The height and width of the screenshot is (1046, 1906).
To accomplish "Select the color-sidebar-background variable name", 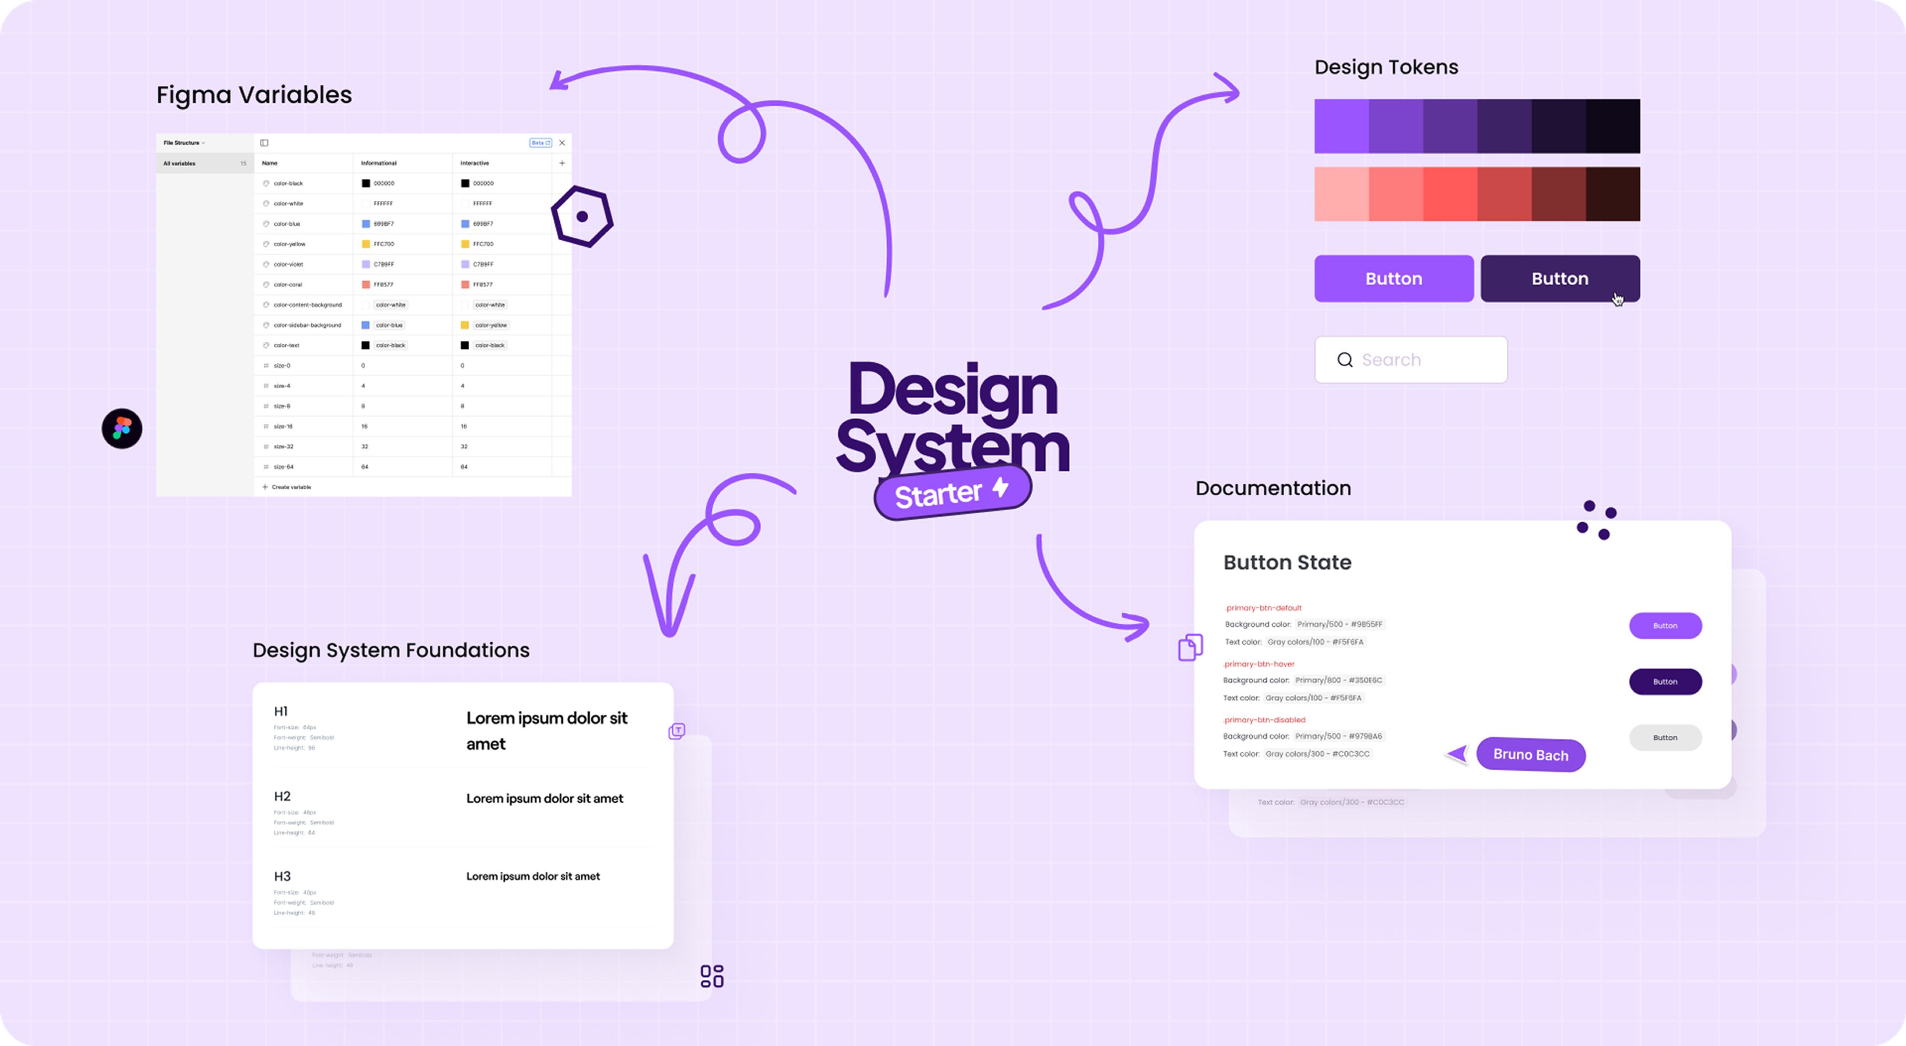I will coord(307,325).
